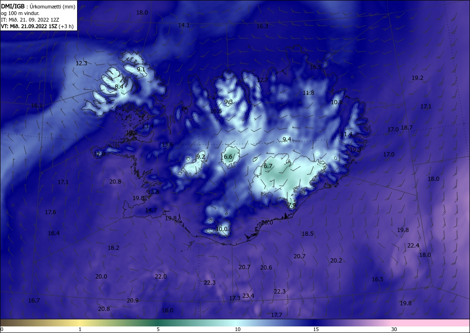Select the 16.0 value near the bottom
Image resolution: width=470 pixels, height=333 pixels.
[168, 310]
